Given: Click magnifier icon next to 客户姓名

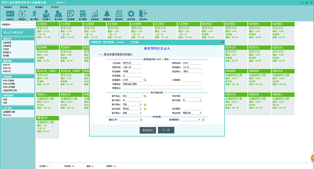Looking at the screenshot, I should 145,96.
